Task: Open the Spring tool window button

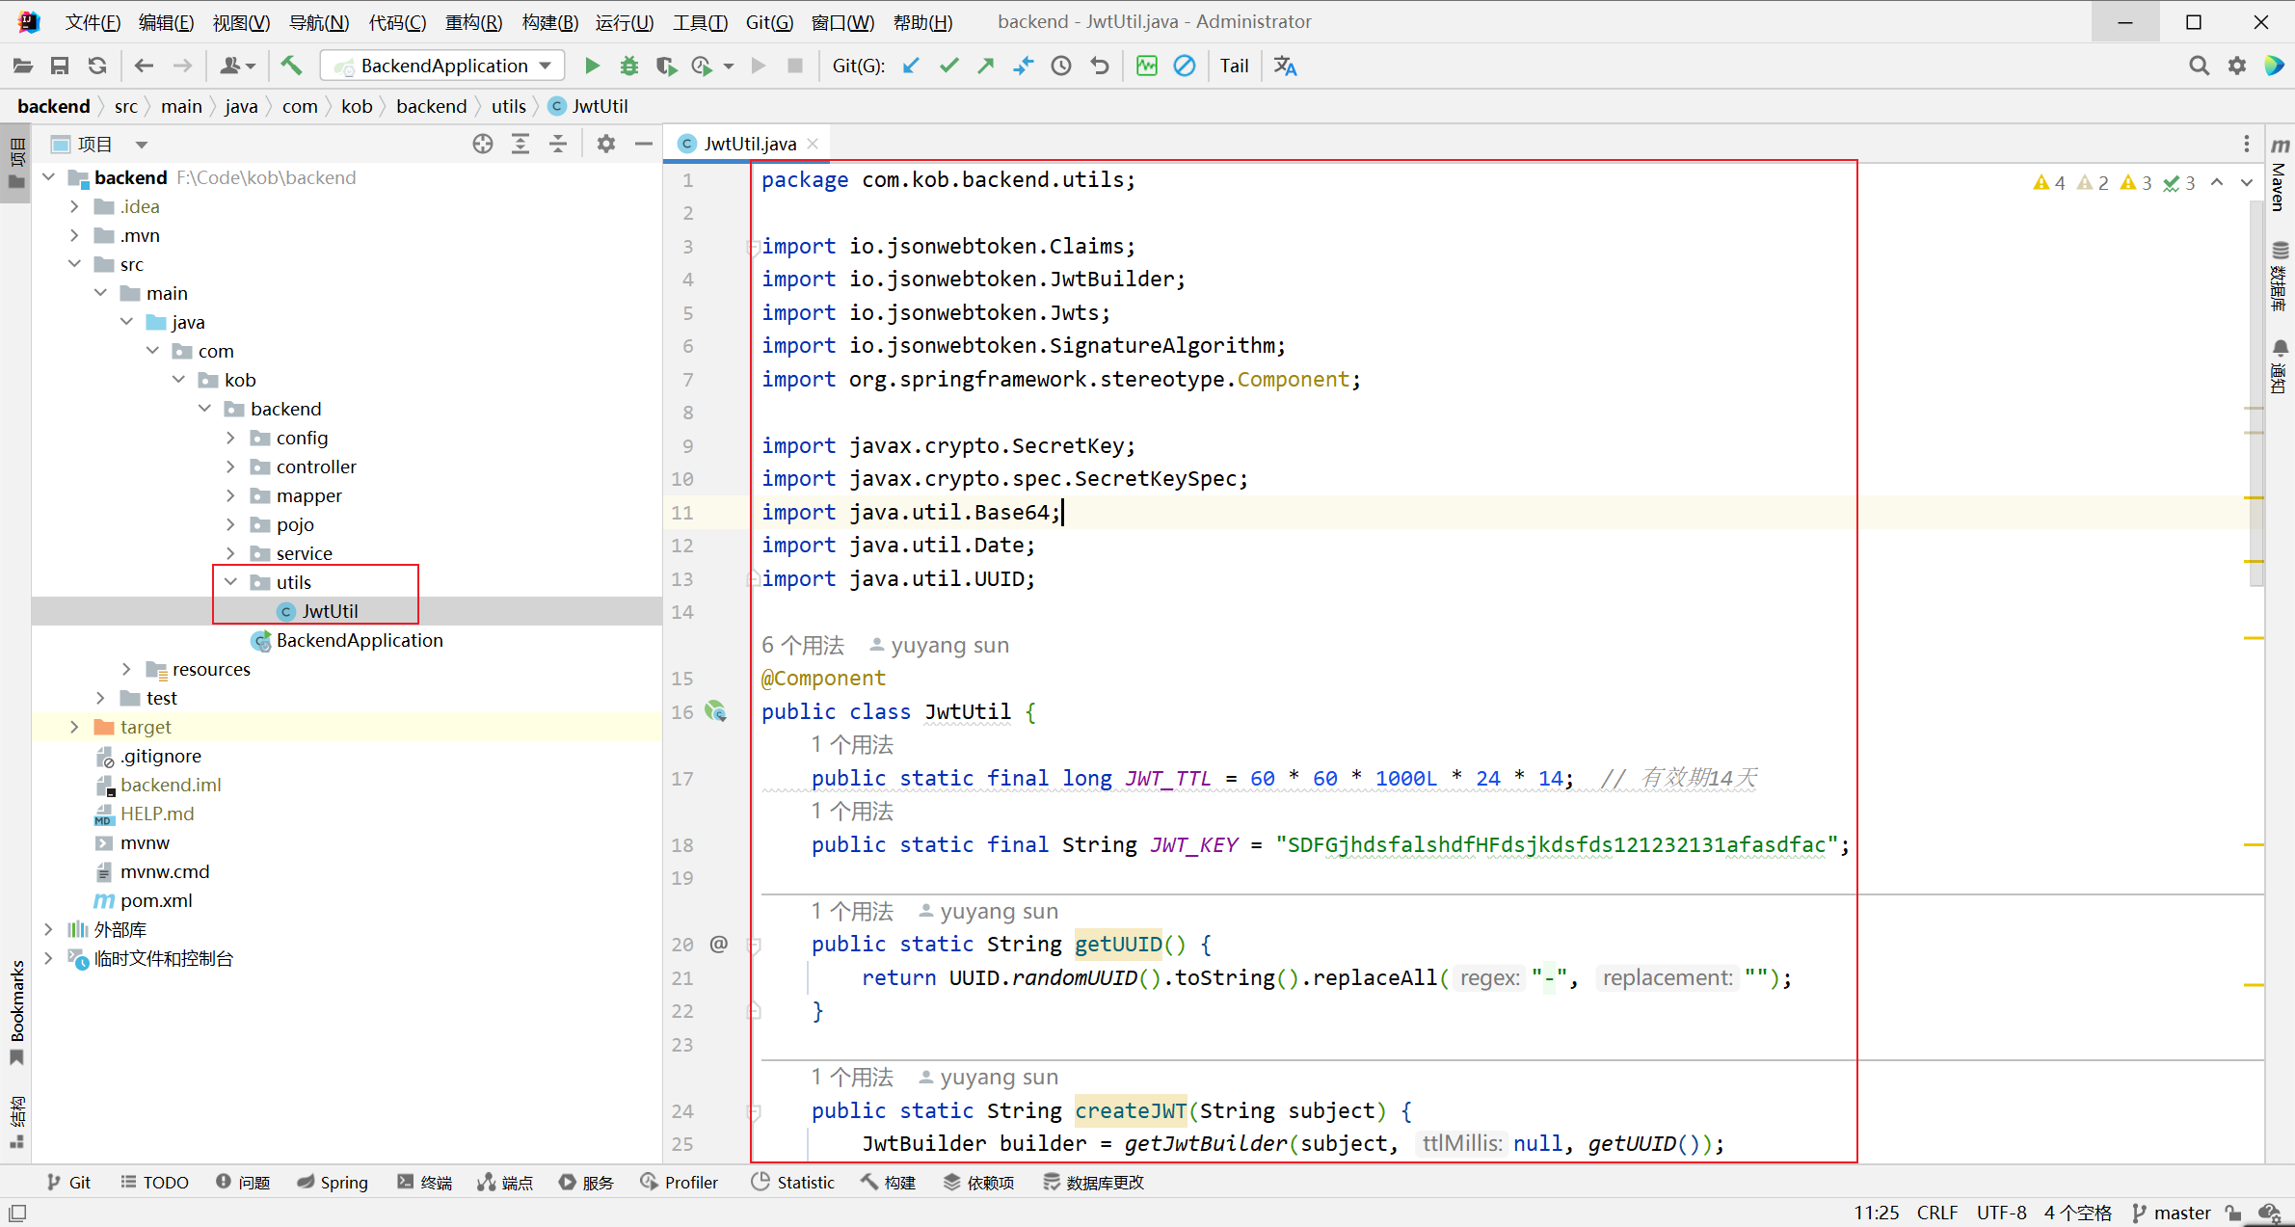Action: [333, 1183]
